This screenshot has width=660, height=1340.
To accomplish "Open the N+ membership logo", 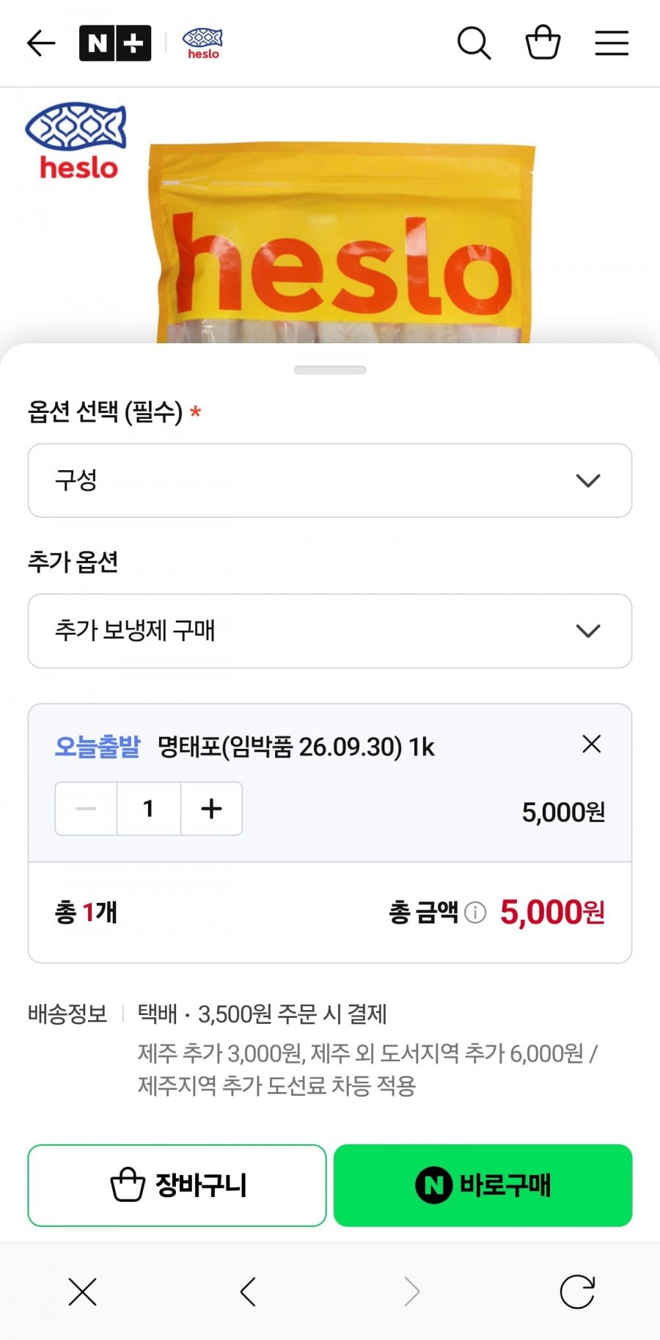I will coord(115,43).
